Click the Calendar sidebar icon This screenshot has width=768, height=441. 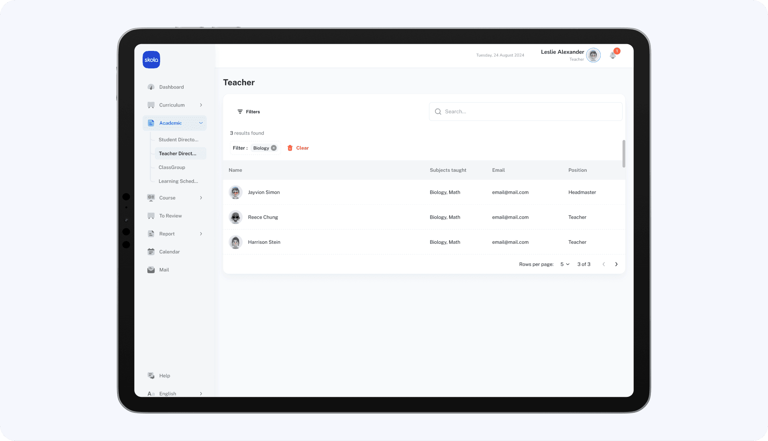(151, 252)
